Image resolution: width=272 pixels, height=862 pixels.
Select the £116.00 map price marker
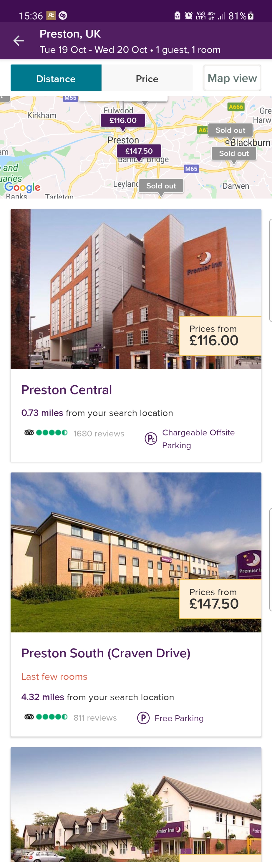pos(123,120)
